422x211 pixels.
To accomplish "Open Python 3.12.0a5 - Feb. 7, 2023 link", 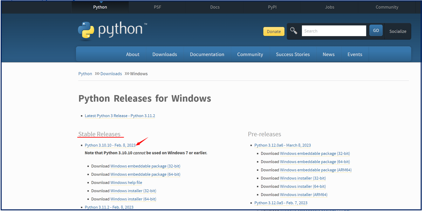I will click(281, 203).
